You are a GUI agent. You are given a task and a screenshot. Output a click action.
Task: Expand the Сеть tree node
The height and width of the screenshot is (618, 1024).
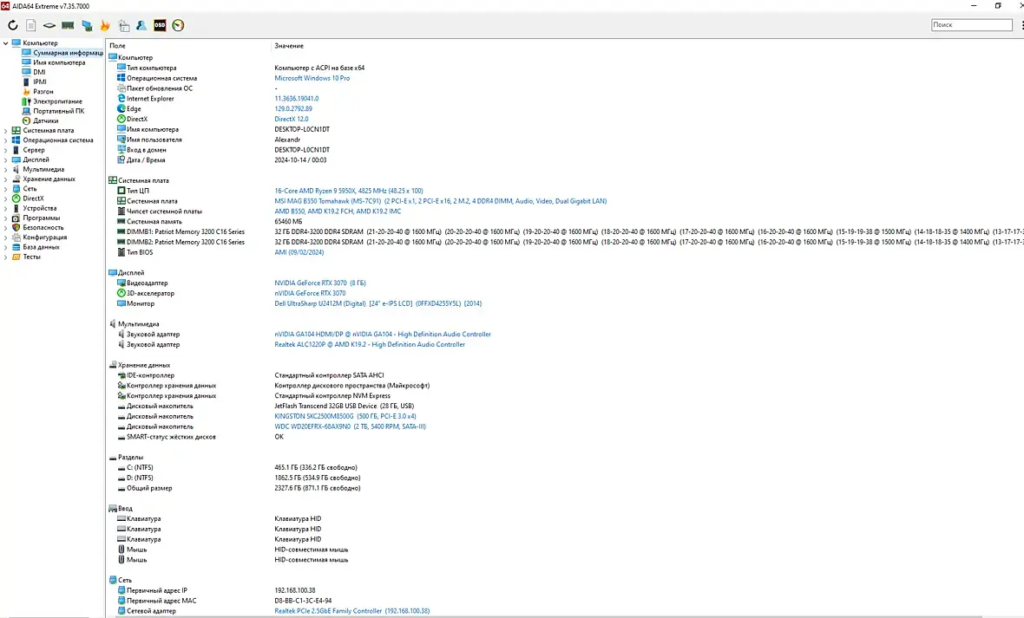pos(6,189)
